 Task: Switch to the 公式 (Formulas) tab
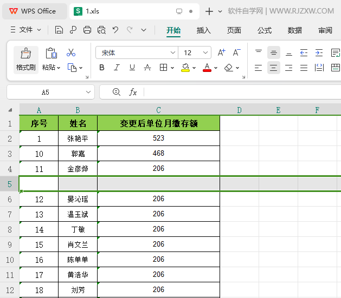265,30
